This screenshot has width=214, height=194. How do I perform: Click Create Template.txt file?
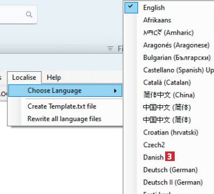click(62, 106)
